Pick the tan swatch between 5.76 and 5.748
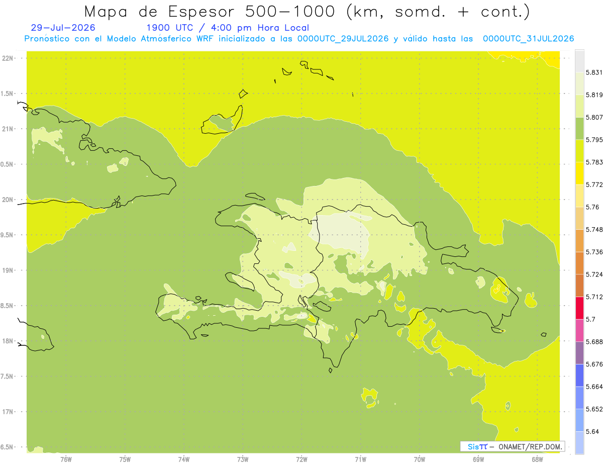The width and height of the screenshot is (603, 466). [x=579, y=218]
